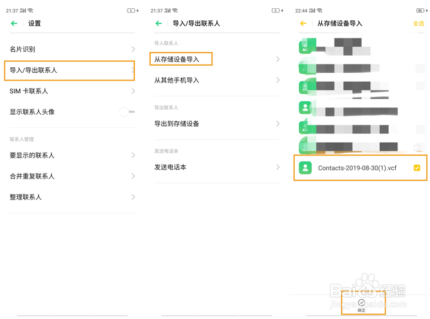Tap the 确定 checkmark icon at bottom
The image size is (430, 319).
click(x=362, y=303)
